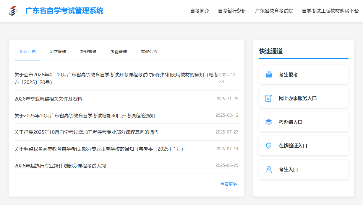Open 2026年起执行专业新计划部分课程考试大纲 notice
Viewport: 363px width, 206px height.
point(60,166)
